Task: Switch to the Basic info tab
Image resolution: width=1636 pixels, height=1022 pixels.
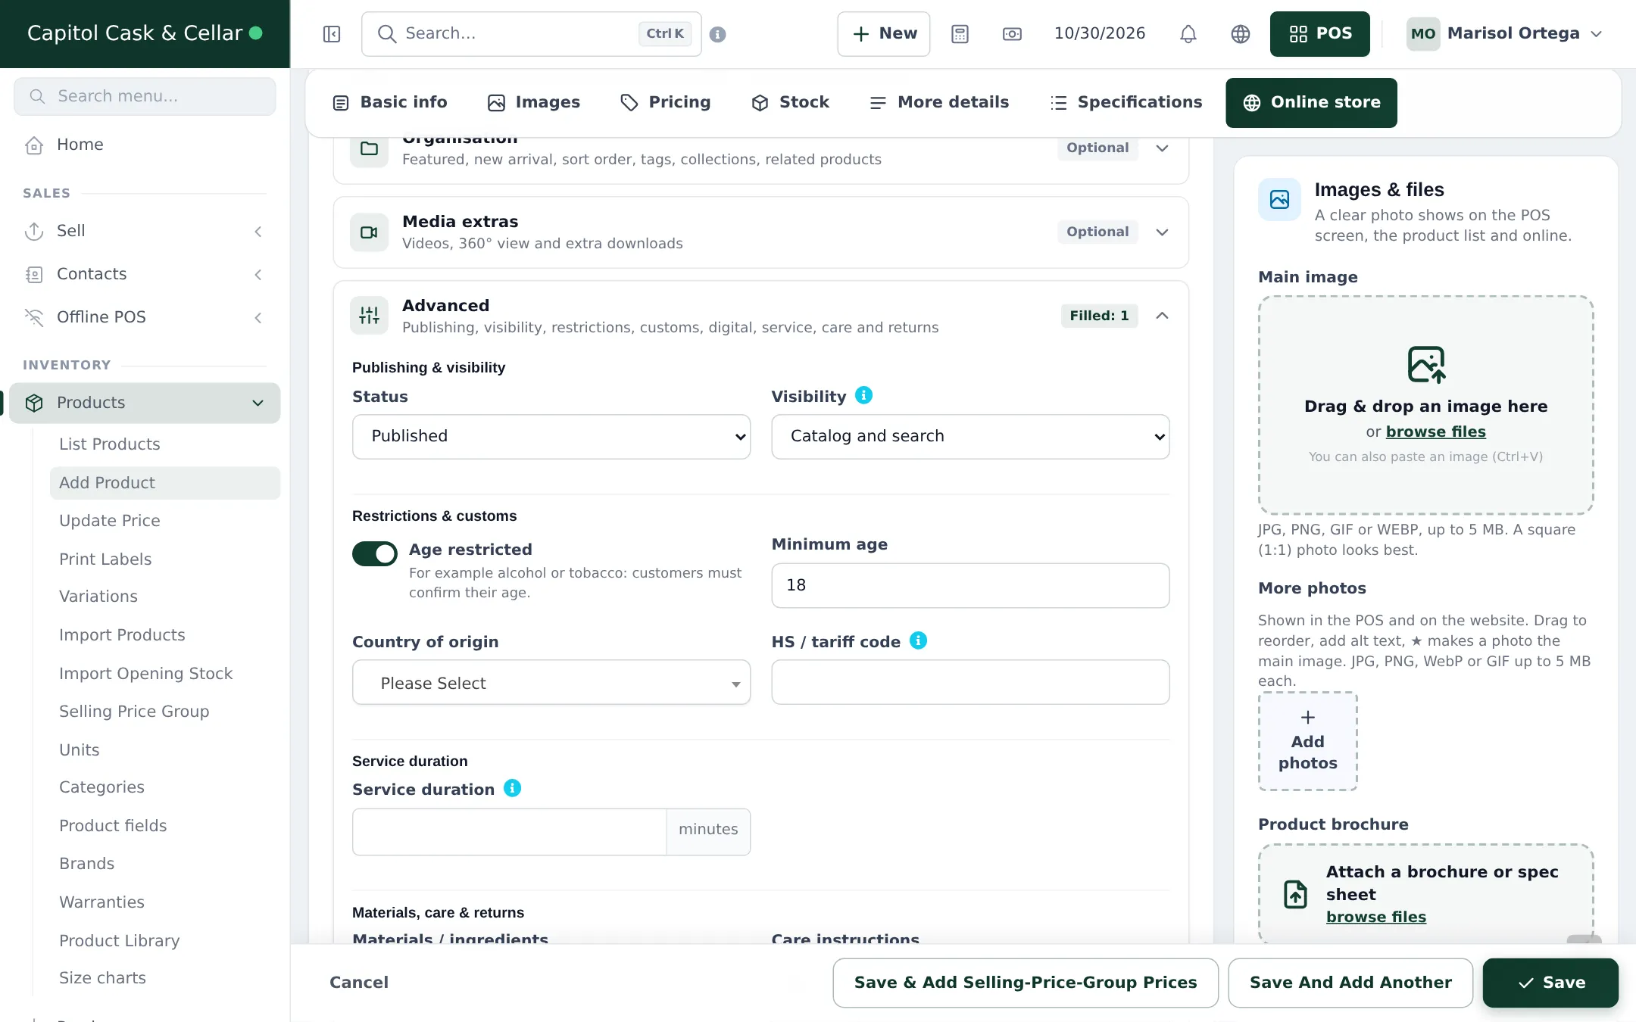Action: [x=390, y=102]
